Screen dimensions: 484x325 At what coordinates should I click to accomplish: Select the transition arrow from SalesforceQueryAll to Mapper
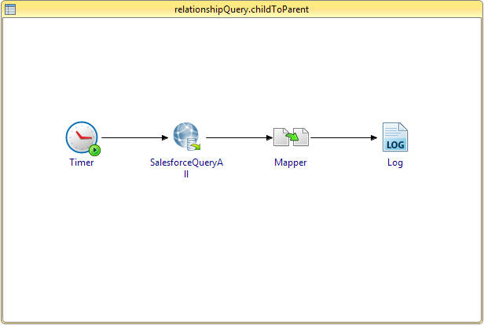point(239,137)
